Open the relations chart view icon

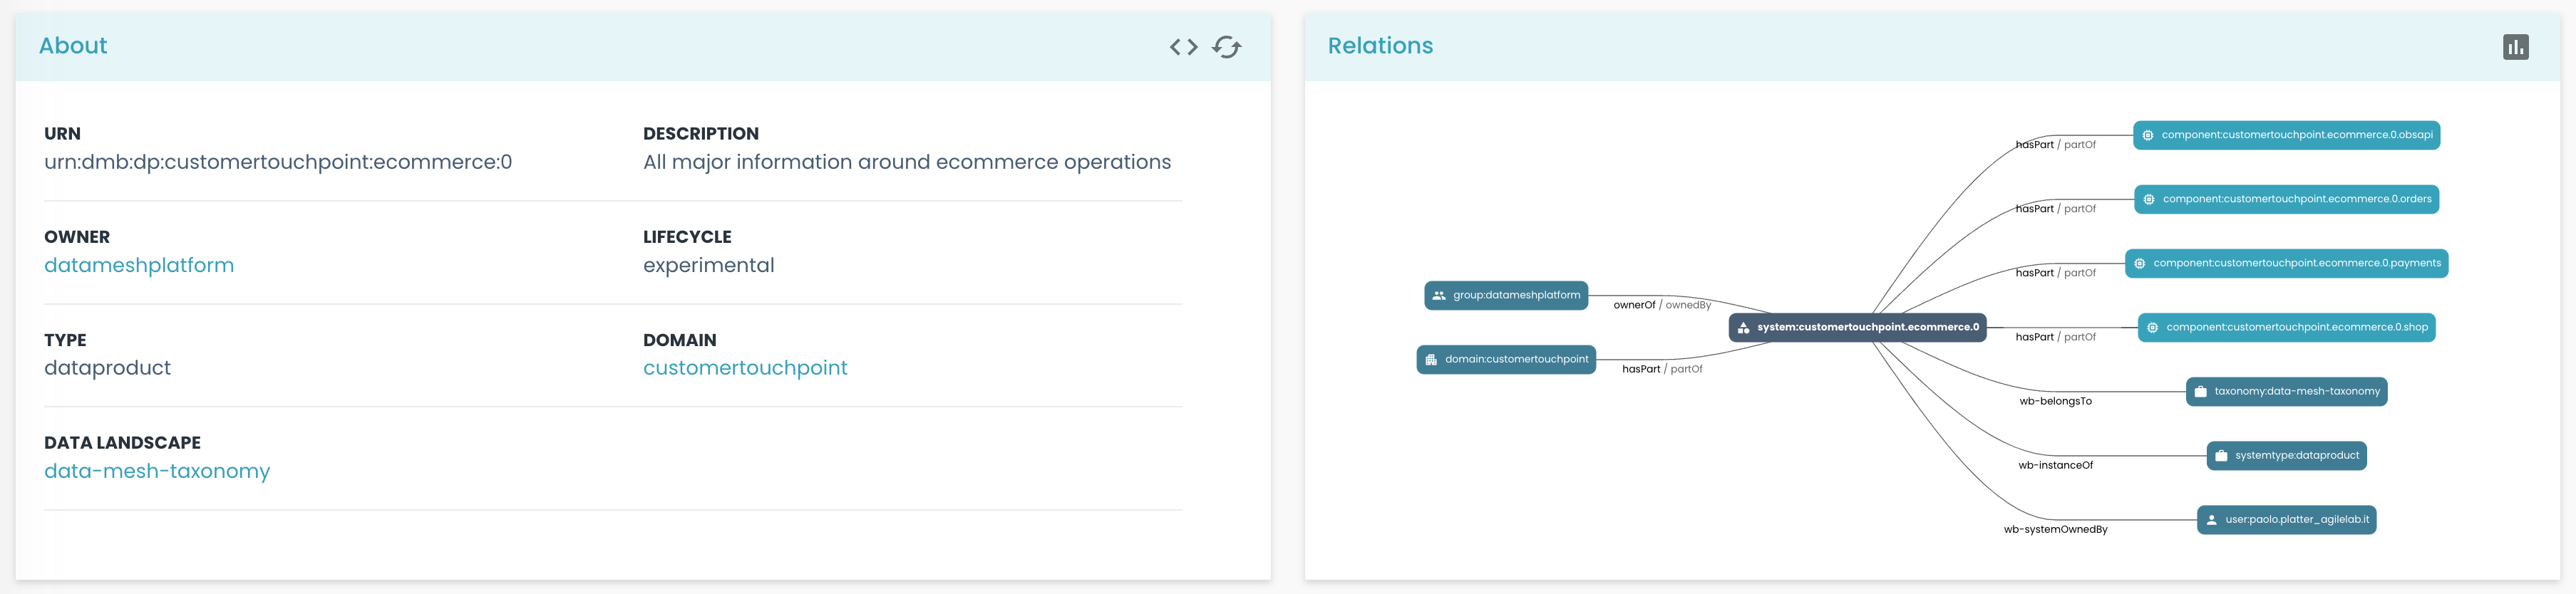2515,47
